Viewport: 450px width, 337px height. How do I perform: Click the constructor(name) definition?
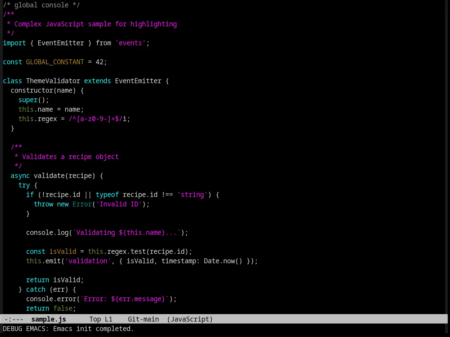43,90
